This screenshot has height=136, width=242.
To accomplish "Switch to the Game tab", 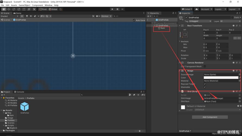I will click(x=17, y=13).
